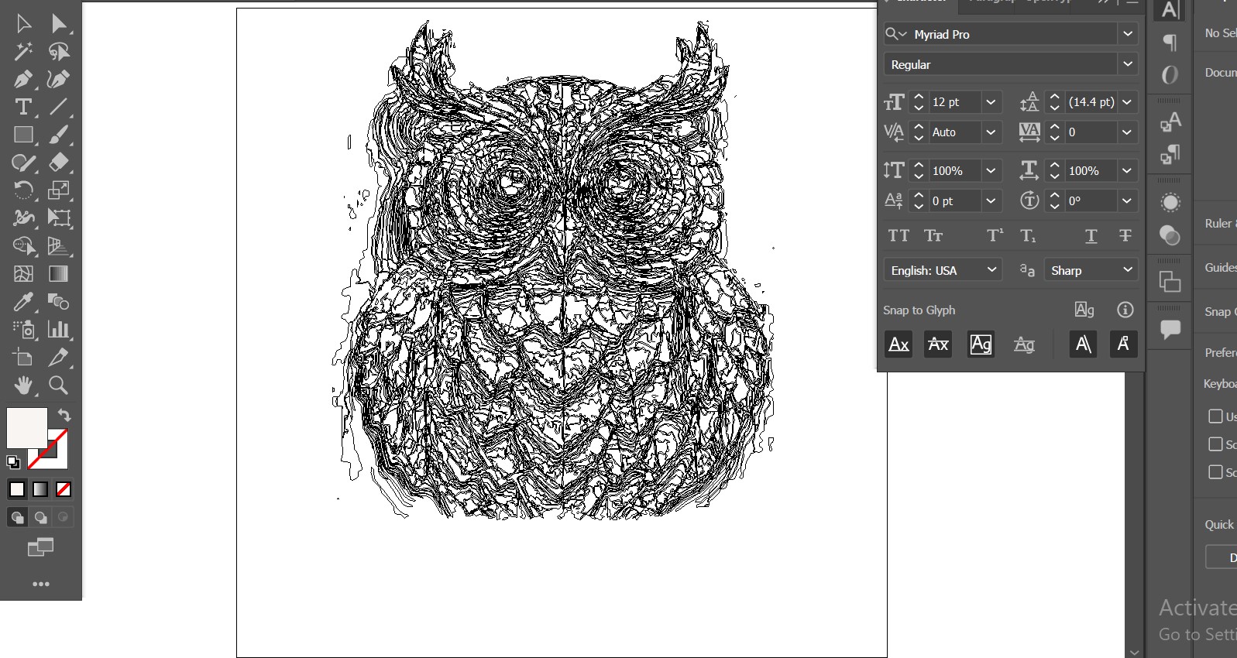This screenshot has height=658, width=1237.
Task: Pick the Line Segment tool
Action: pyautogui.click(x=59, y=107)
